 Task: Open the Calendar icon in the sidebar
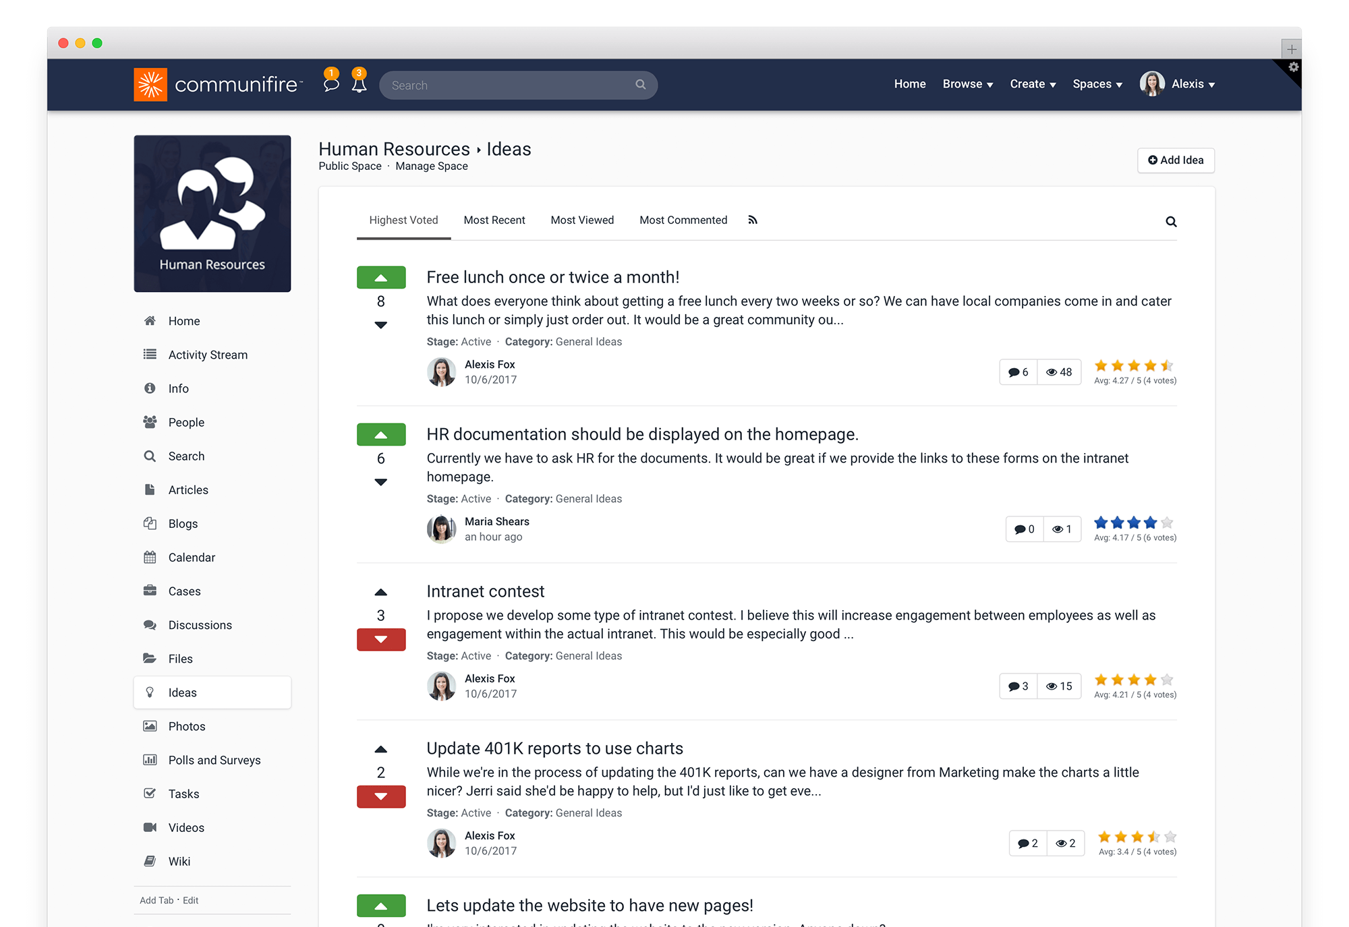150,557
